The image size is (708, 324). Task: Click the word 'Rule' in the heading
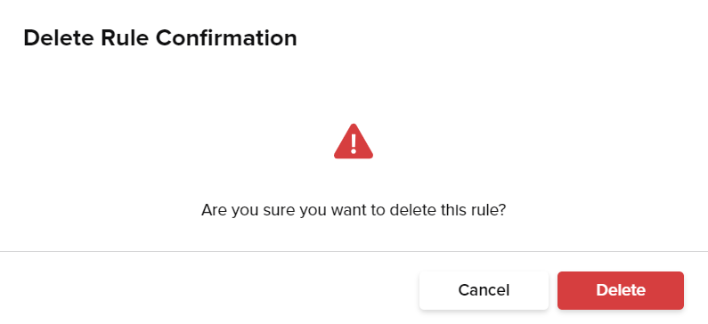125,38
